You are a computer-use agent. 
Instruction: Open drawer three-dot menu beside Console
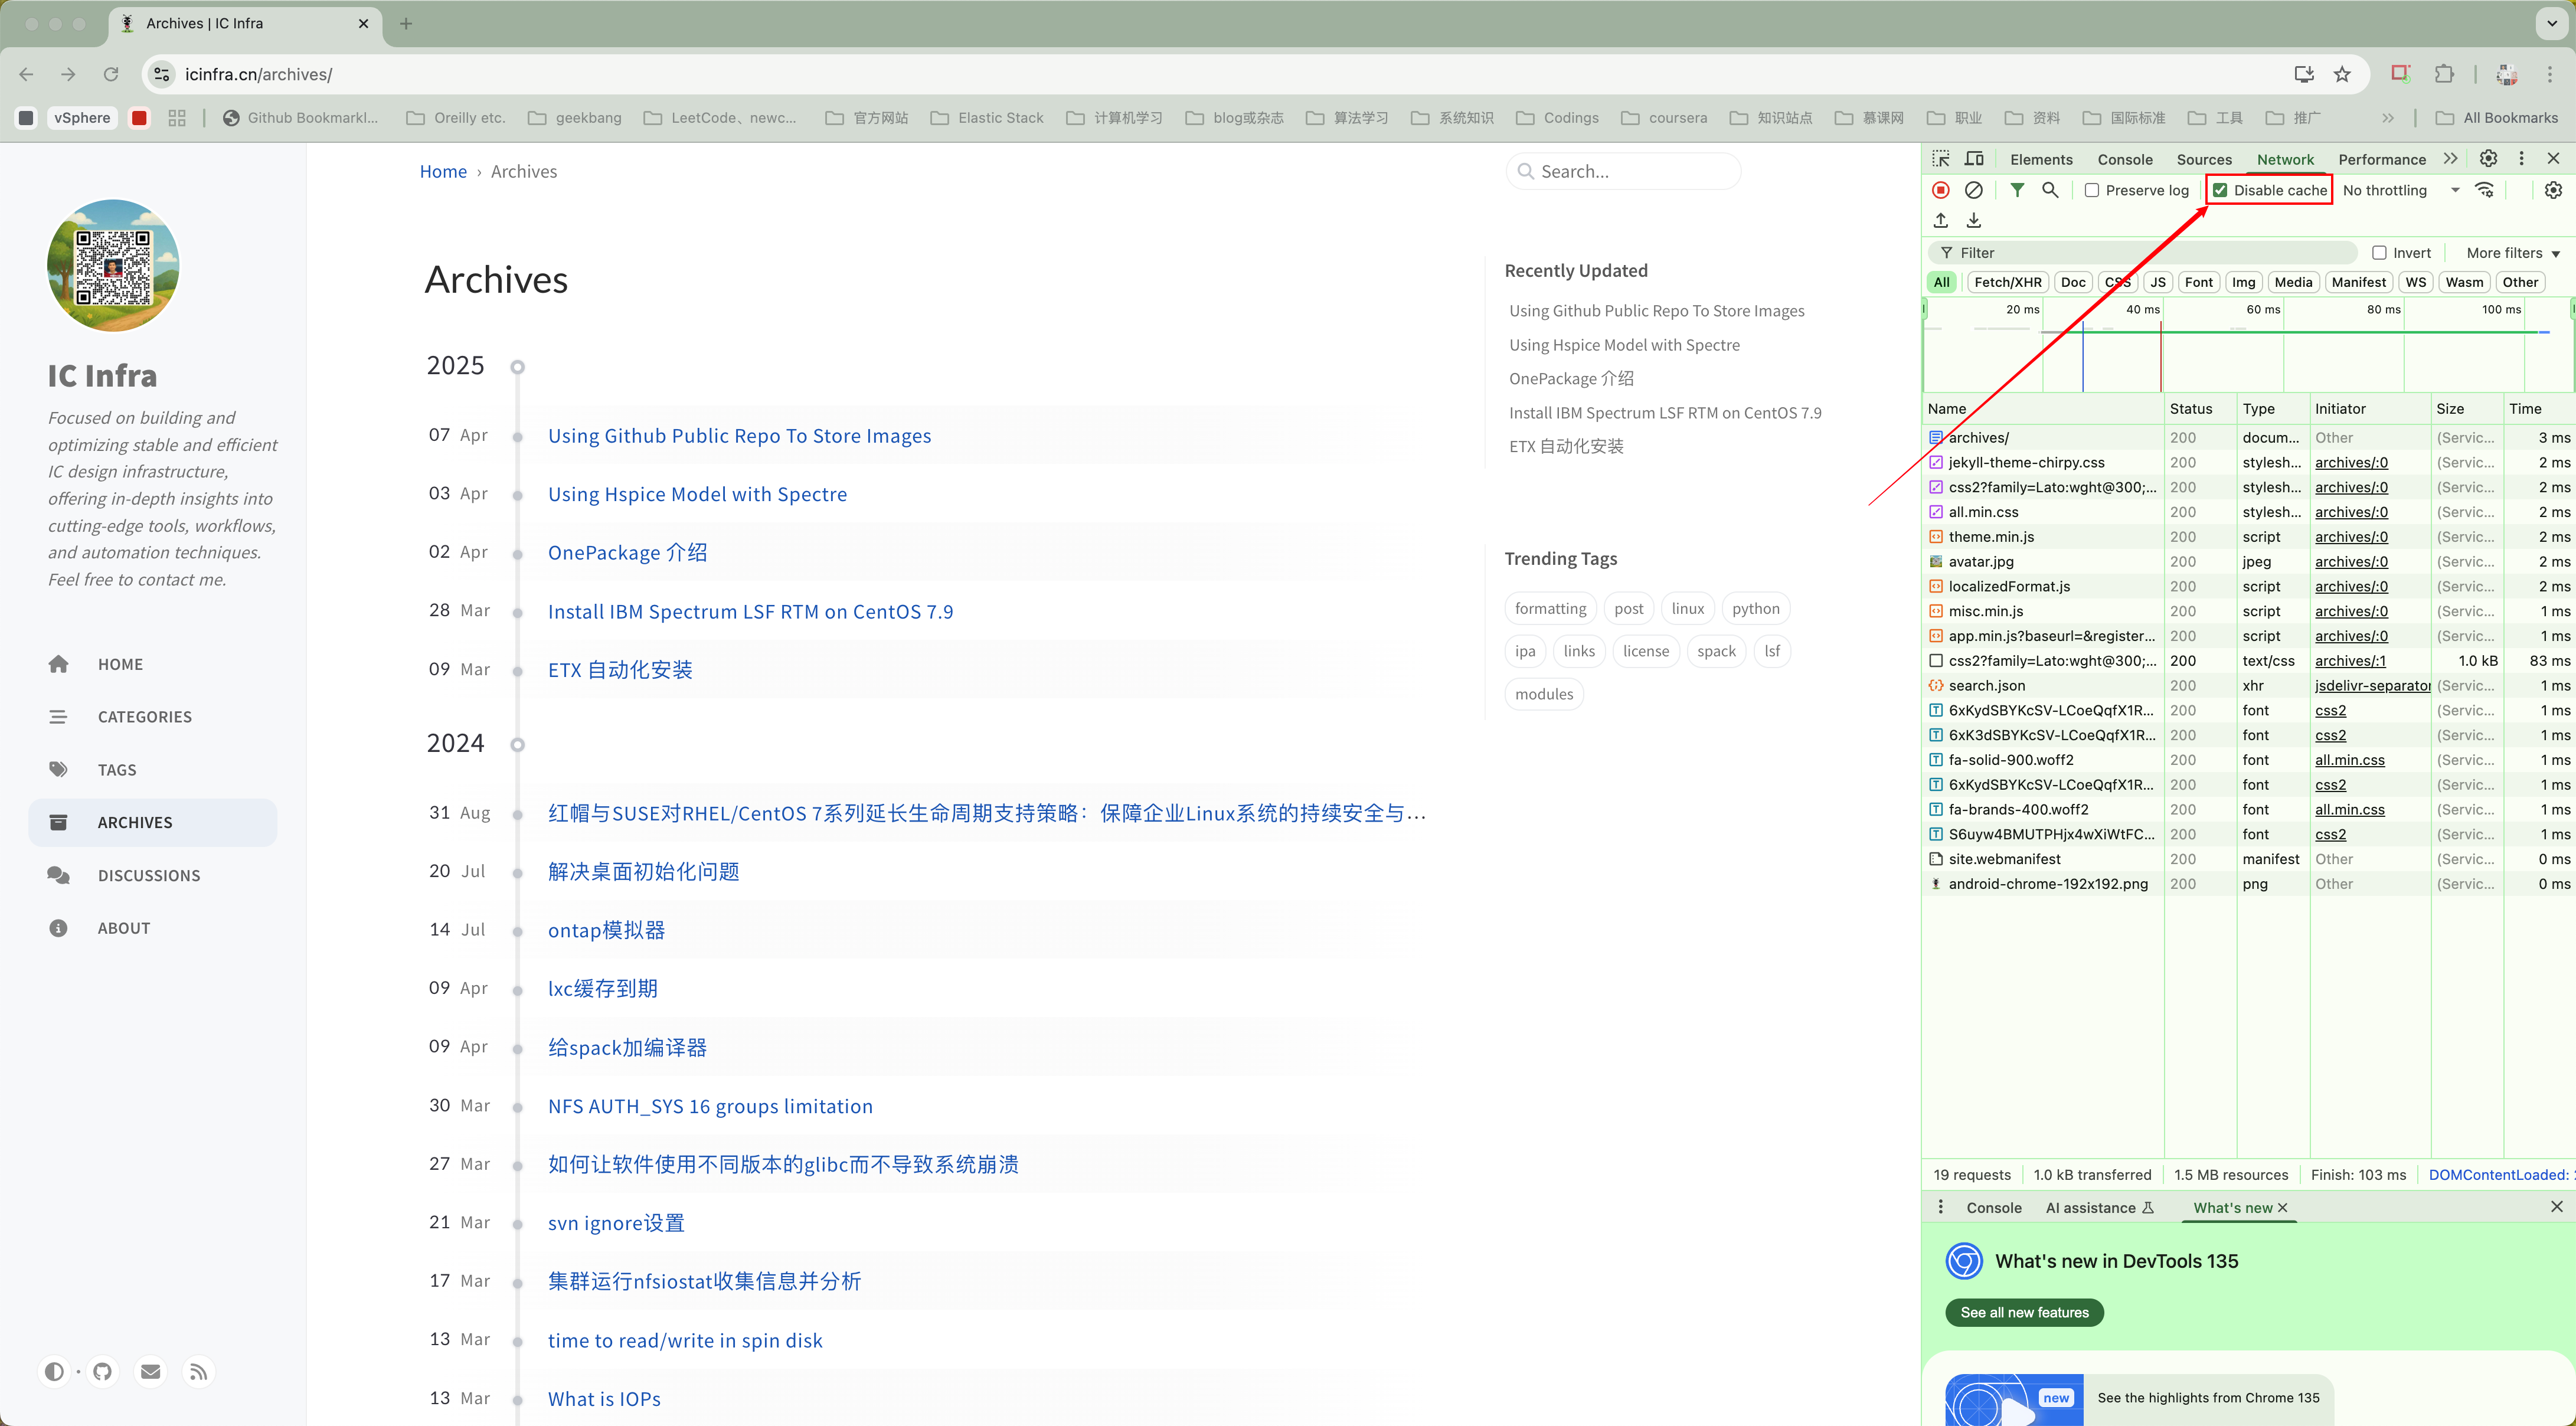[x=1941, y=1207]
